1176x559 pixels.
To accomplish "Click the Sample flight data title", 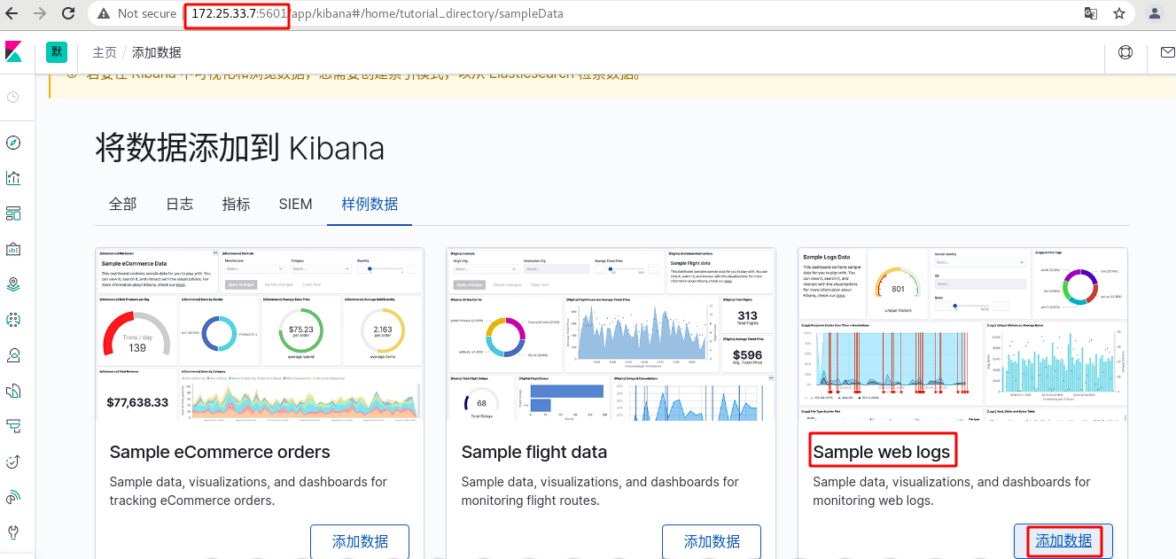I will pos(534,452).
